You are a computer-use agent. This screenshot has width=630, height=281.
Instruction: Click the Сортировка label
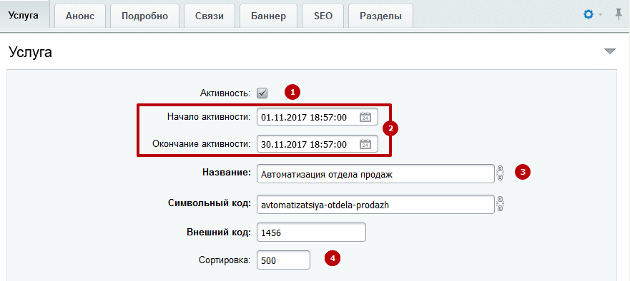225,260
